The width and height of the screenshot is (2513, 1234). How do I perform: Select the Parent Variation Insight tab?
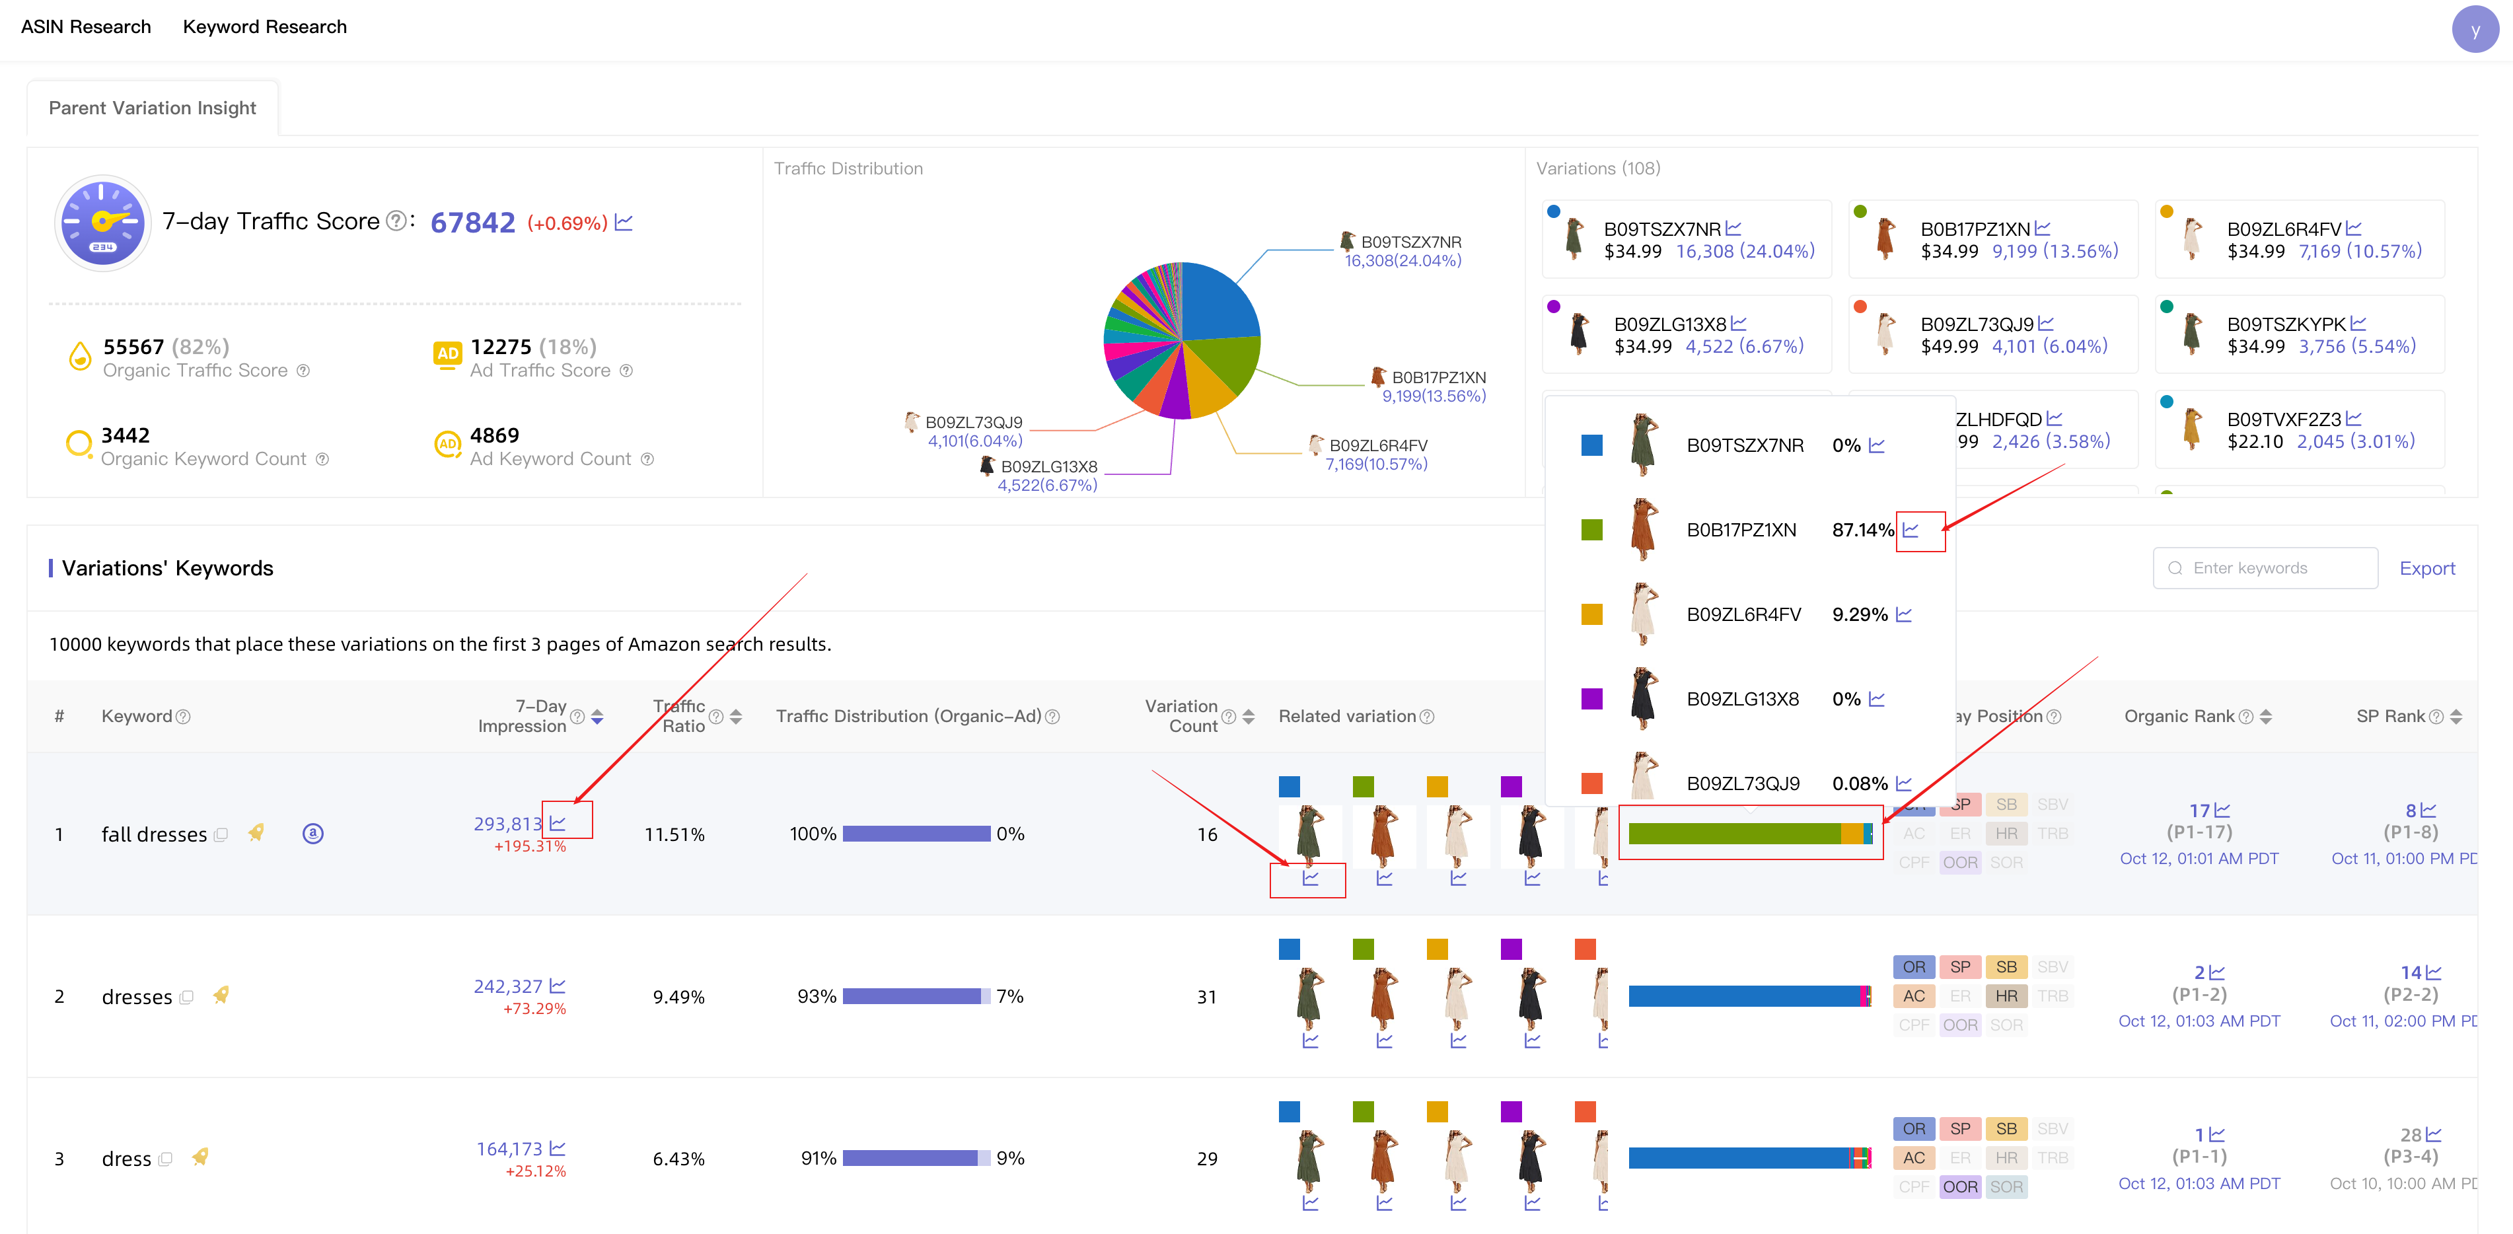pyautogui.click(x=152, y=107)
